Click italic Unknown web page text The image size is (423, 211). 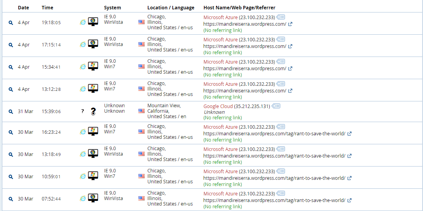(214, 112)
